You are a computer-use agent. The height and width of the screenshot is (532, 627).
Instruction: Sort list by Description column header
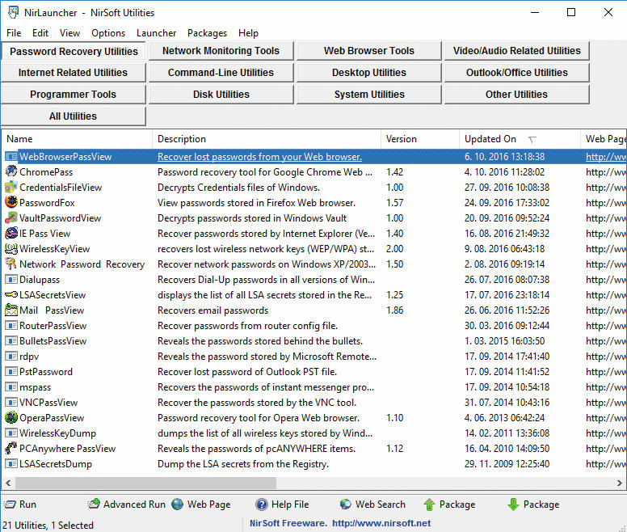pos(267,139)
